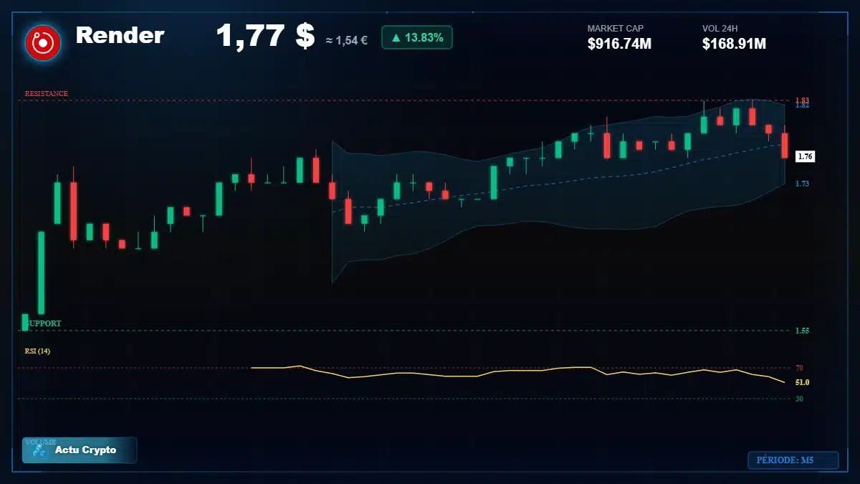
Task: Click the RSI 70 overbought level label
Action: (799, 368)
